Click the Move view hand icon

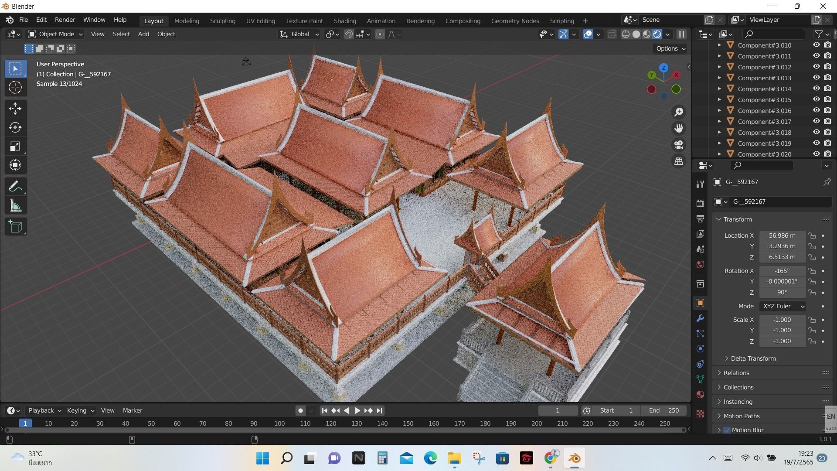pos(679,128)
